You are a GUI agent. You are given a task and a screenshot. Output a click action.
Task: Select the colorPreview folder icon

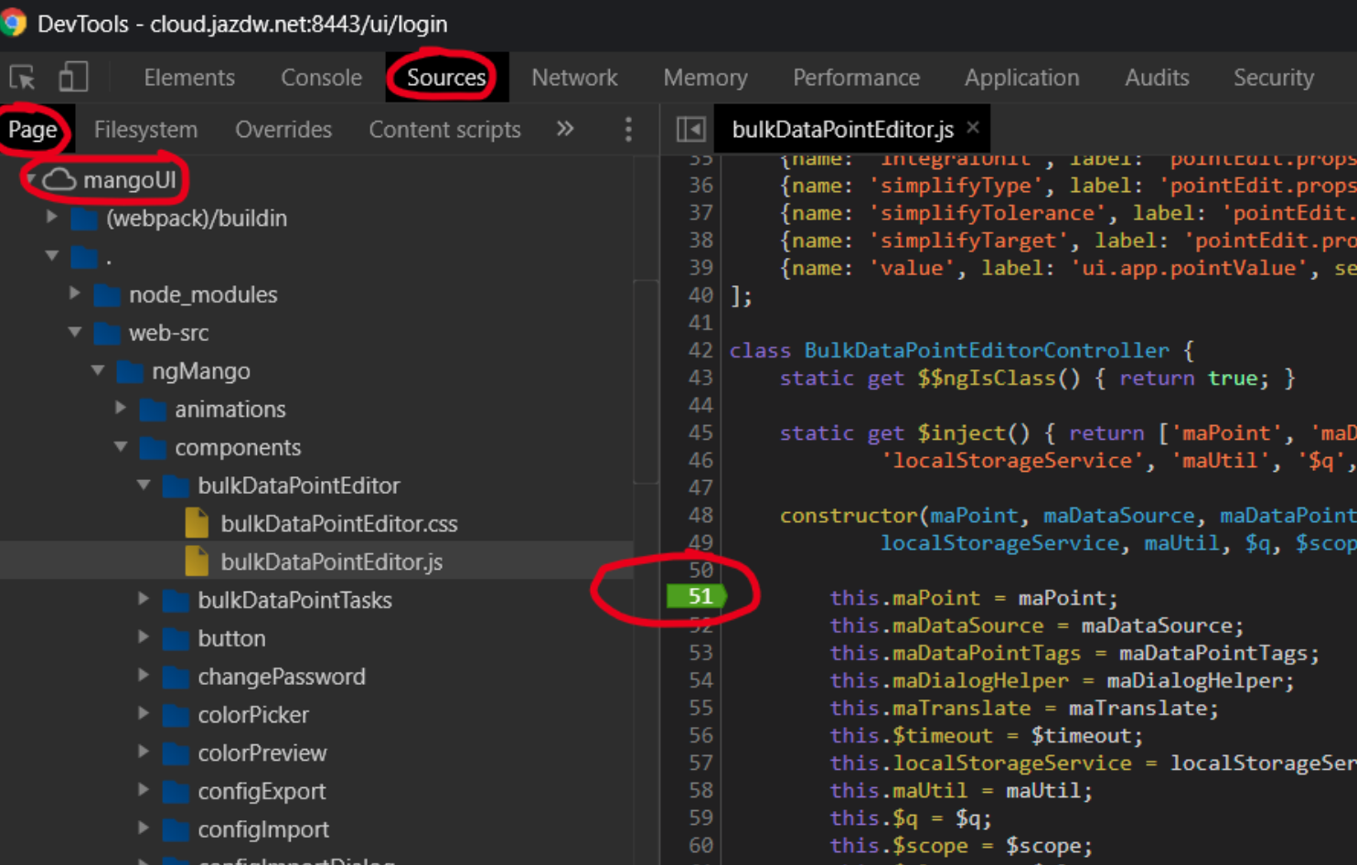(176, 753)
